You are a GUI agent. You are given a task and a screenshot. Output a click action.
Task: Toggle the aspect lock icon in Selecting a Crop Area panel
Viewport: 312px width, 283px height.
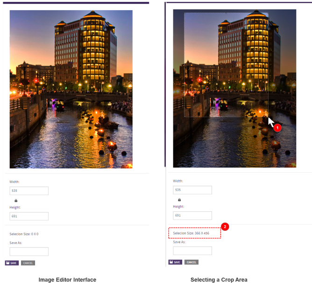pos(179,200)
